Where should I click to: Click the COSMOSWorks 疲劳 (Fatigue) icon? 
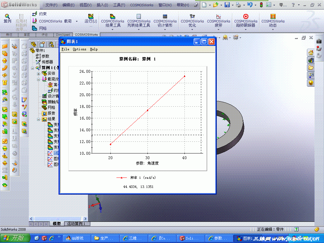218,16
